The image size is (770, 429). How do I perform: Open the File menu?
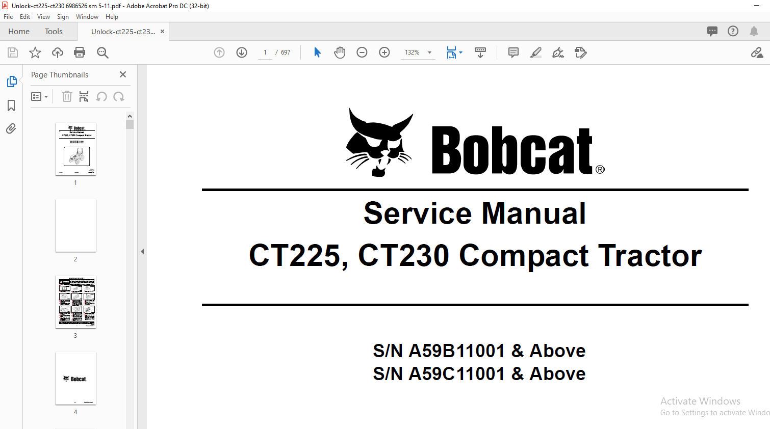click(x=8, y=17)
